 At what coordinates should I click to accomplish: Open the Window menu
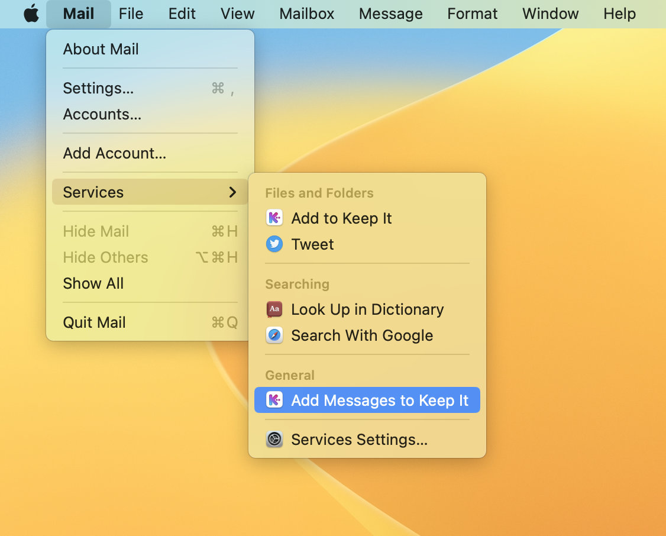[x=551, y=14]
